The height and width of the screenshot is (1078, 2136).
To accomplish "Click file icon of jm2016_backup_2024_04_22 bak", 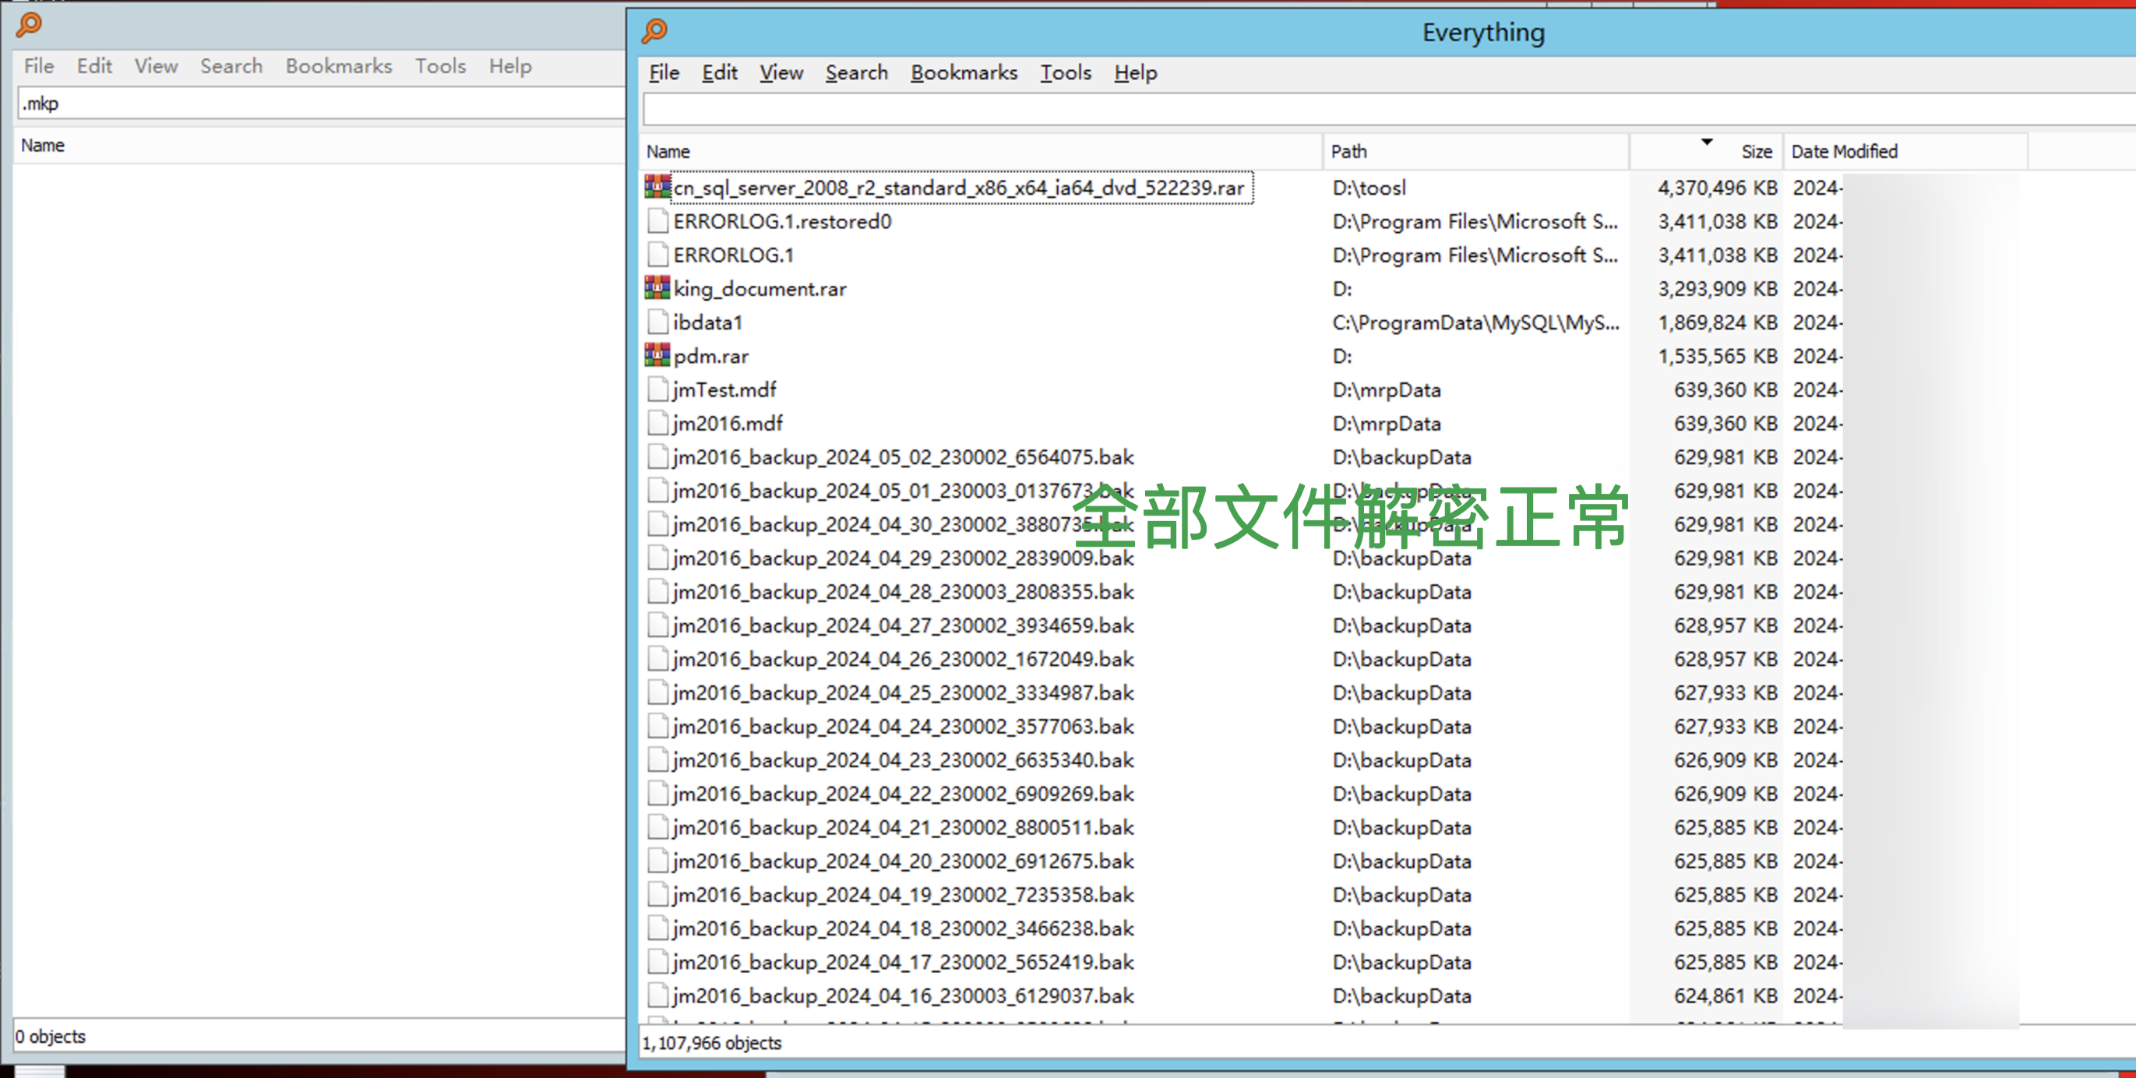I will [657, 794].
